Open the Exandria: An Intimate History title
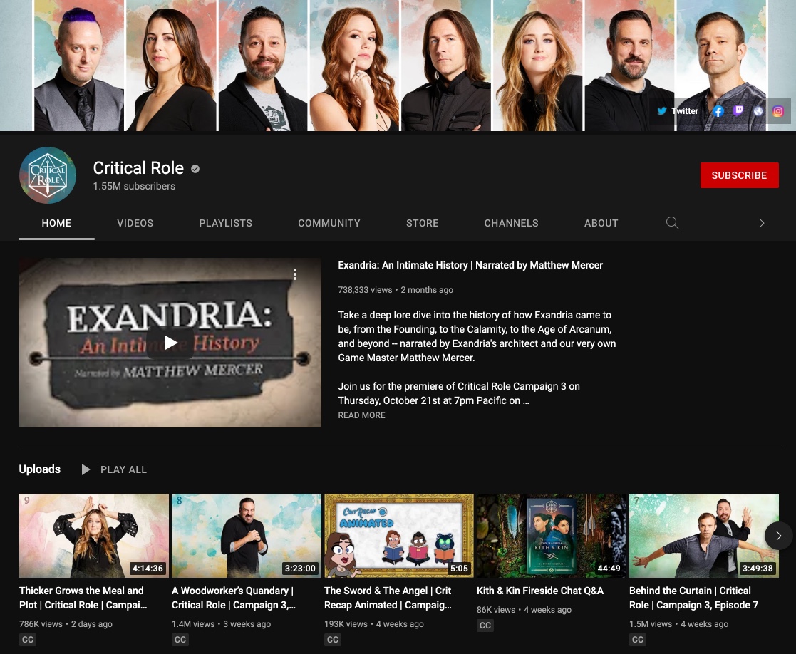 tap(470, 265)
